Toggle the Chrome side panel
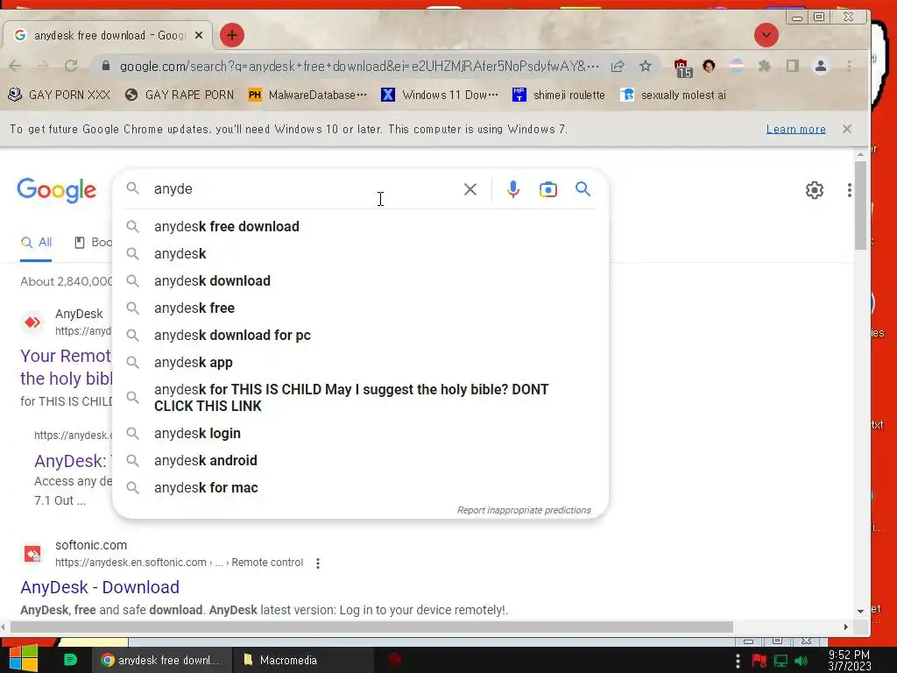 coord(792,66)
